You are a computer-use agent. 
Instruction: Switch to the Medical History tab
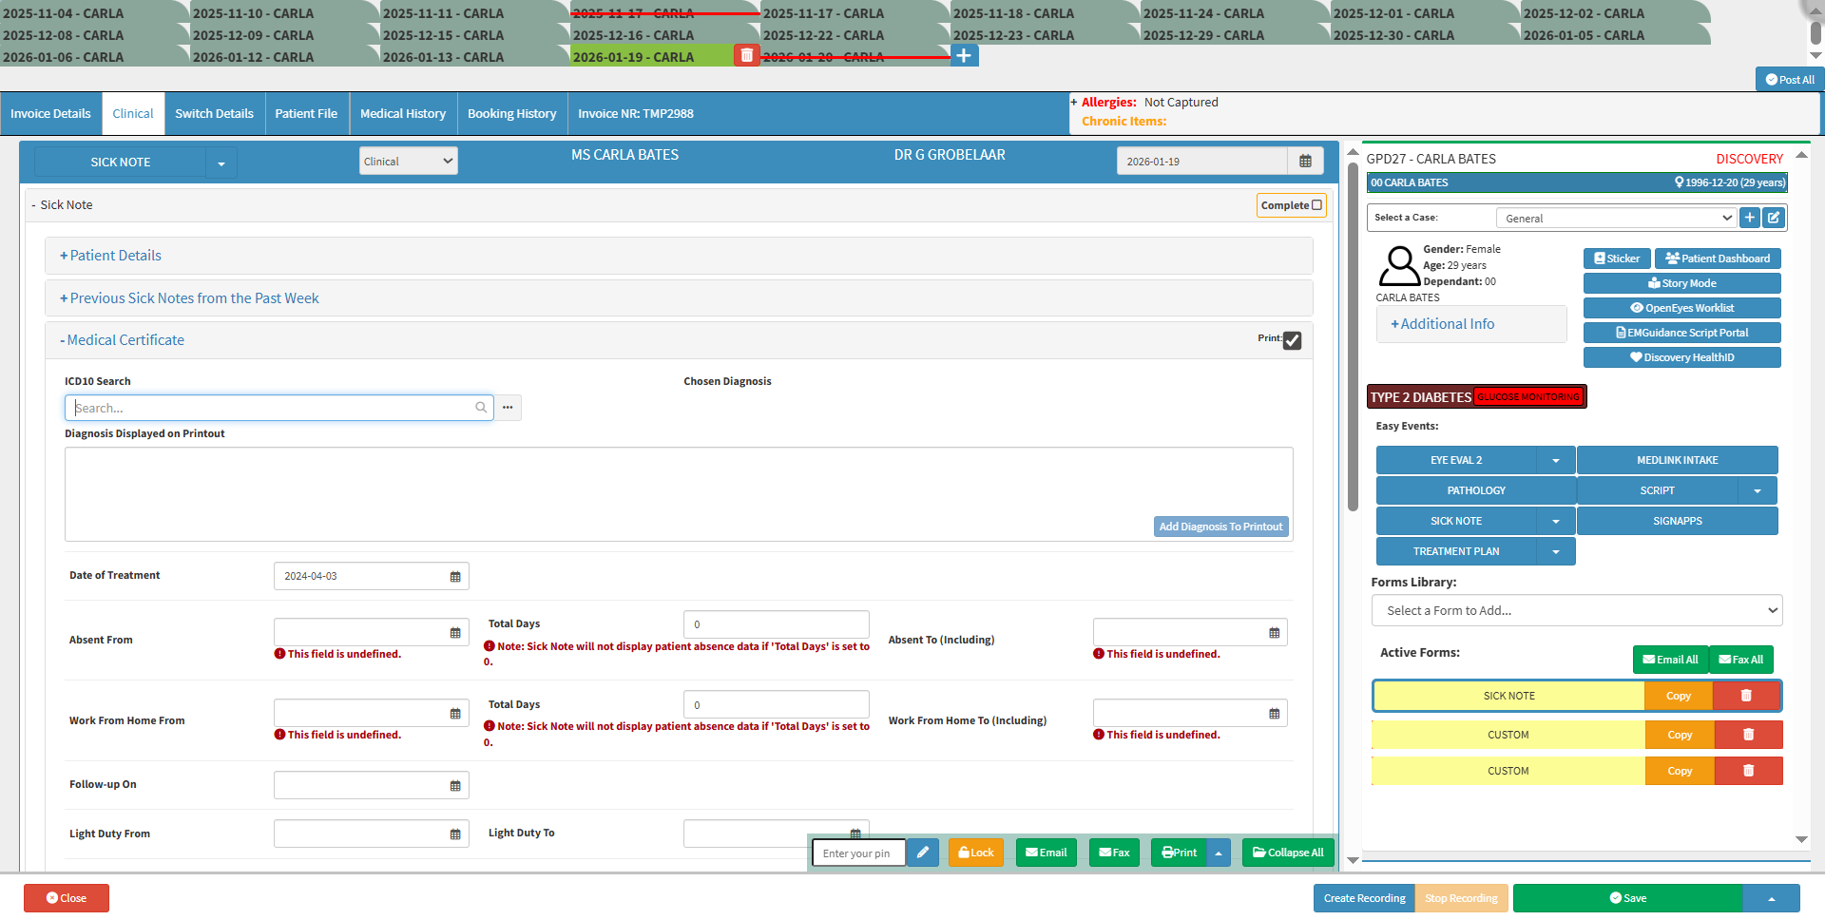point(403,114)
